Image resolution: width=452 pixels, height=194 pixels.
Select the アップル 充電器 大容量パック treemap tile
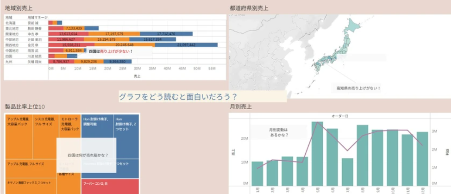pos(19,137)
